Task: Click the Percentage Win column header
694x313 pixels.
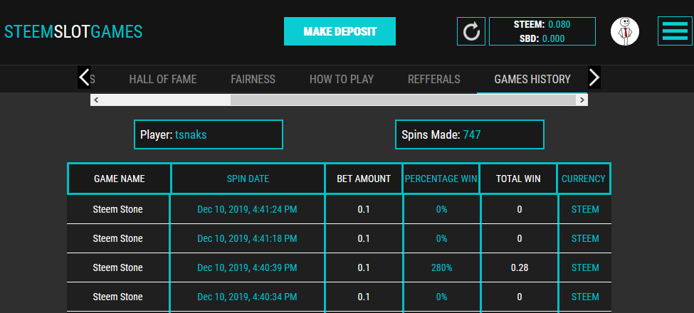Action: pos(441,179)
